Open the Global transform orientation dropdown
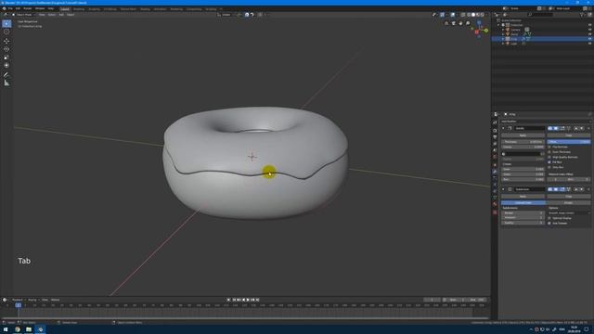 [226, 15]
